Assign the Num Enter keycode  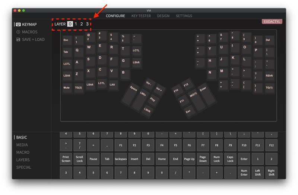tap(244, 173)
